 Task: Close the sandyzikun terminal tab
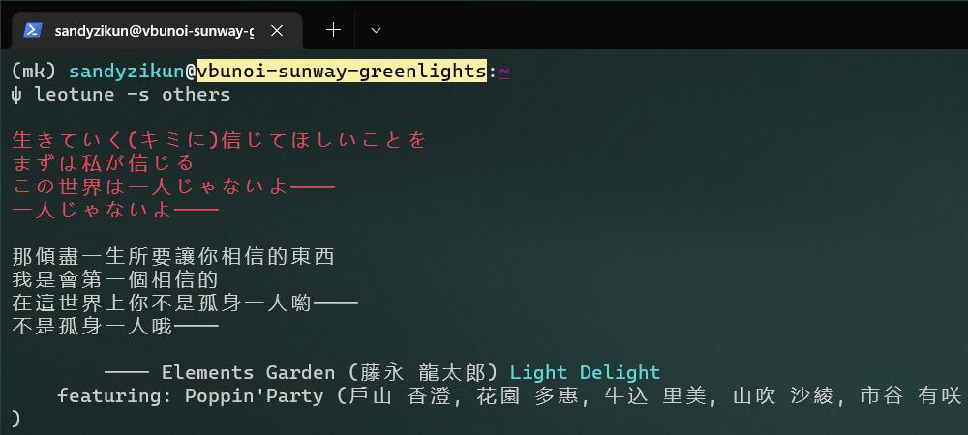pyautogui.click(x=277, y=30)
